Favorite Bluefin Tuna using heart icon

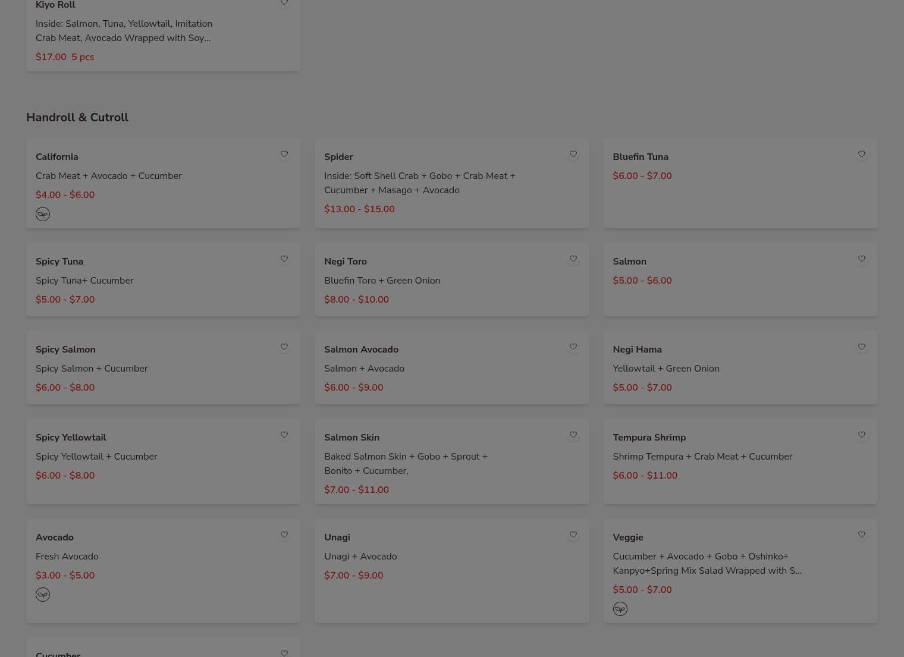[861, 154]
